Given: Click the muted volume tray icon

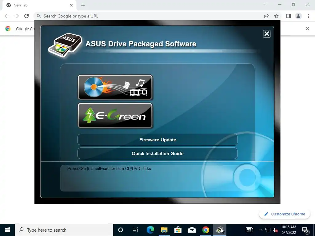Looking at the screenshot, I should 275,230.
